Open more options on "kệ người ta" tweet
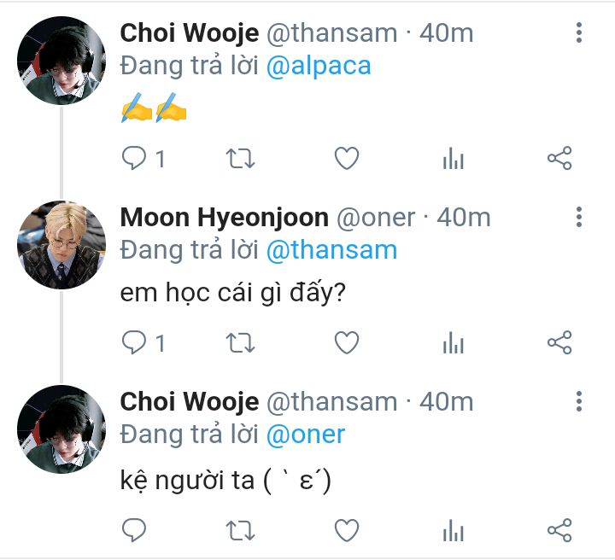Image resolution: width=615 pixels, height=560 pixels. tap(579, 402)
